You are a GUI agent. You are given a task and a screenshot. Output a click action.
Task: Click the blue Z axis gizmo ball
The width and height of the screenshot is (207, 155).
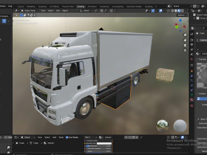[180, 21]
